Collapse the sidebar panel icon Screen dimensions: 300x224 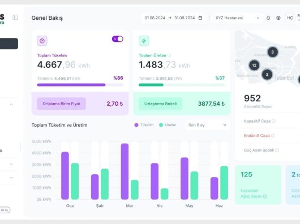(15, 18)
